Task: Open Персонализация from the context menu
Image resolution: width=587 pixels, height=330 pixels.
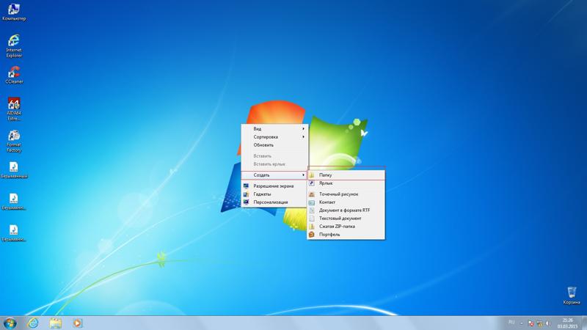Action: point(274,202)
